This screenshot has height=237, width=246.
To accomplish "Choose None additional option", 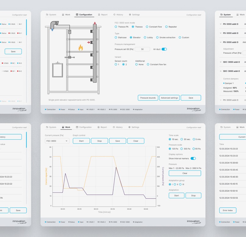I will [139, 64].
